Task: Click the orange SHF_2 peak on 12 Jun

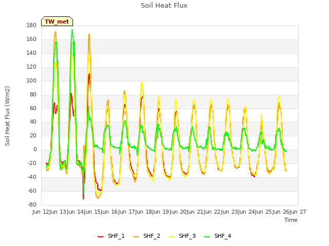Action: click(56, 32)
